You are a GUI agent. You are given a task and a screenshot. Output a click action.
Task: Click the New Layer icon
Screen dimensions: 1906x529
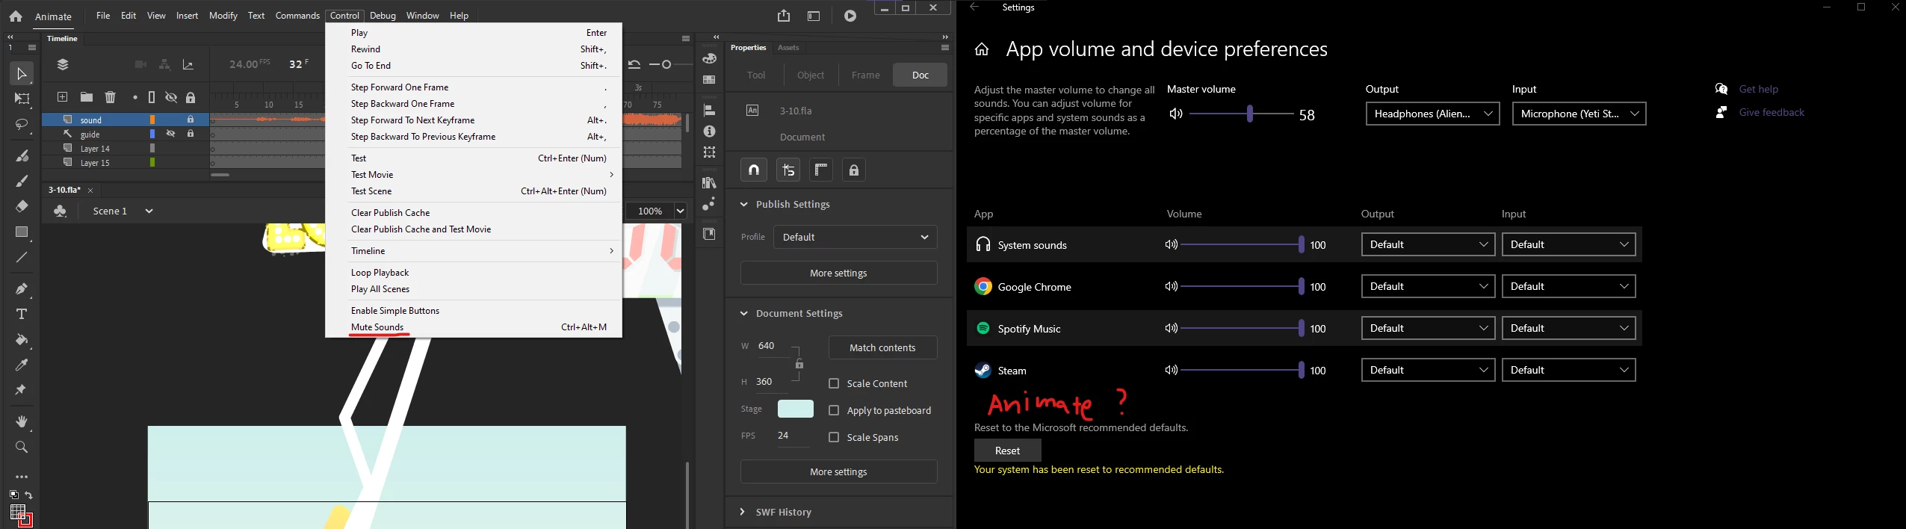(63, 97)
